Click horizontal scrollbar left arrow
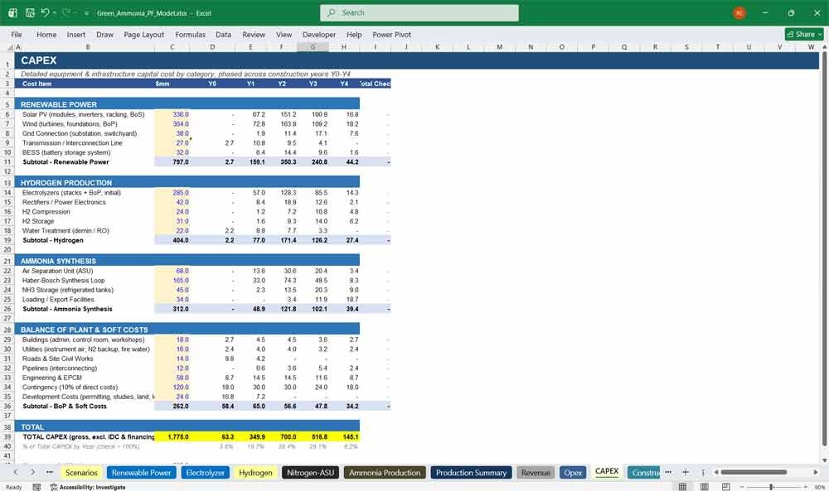The height and width of the screenshot is (491, 829). (x=716, y=472)
